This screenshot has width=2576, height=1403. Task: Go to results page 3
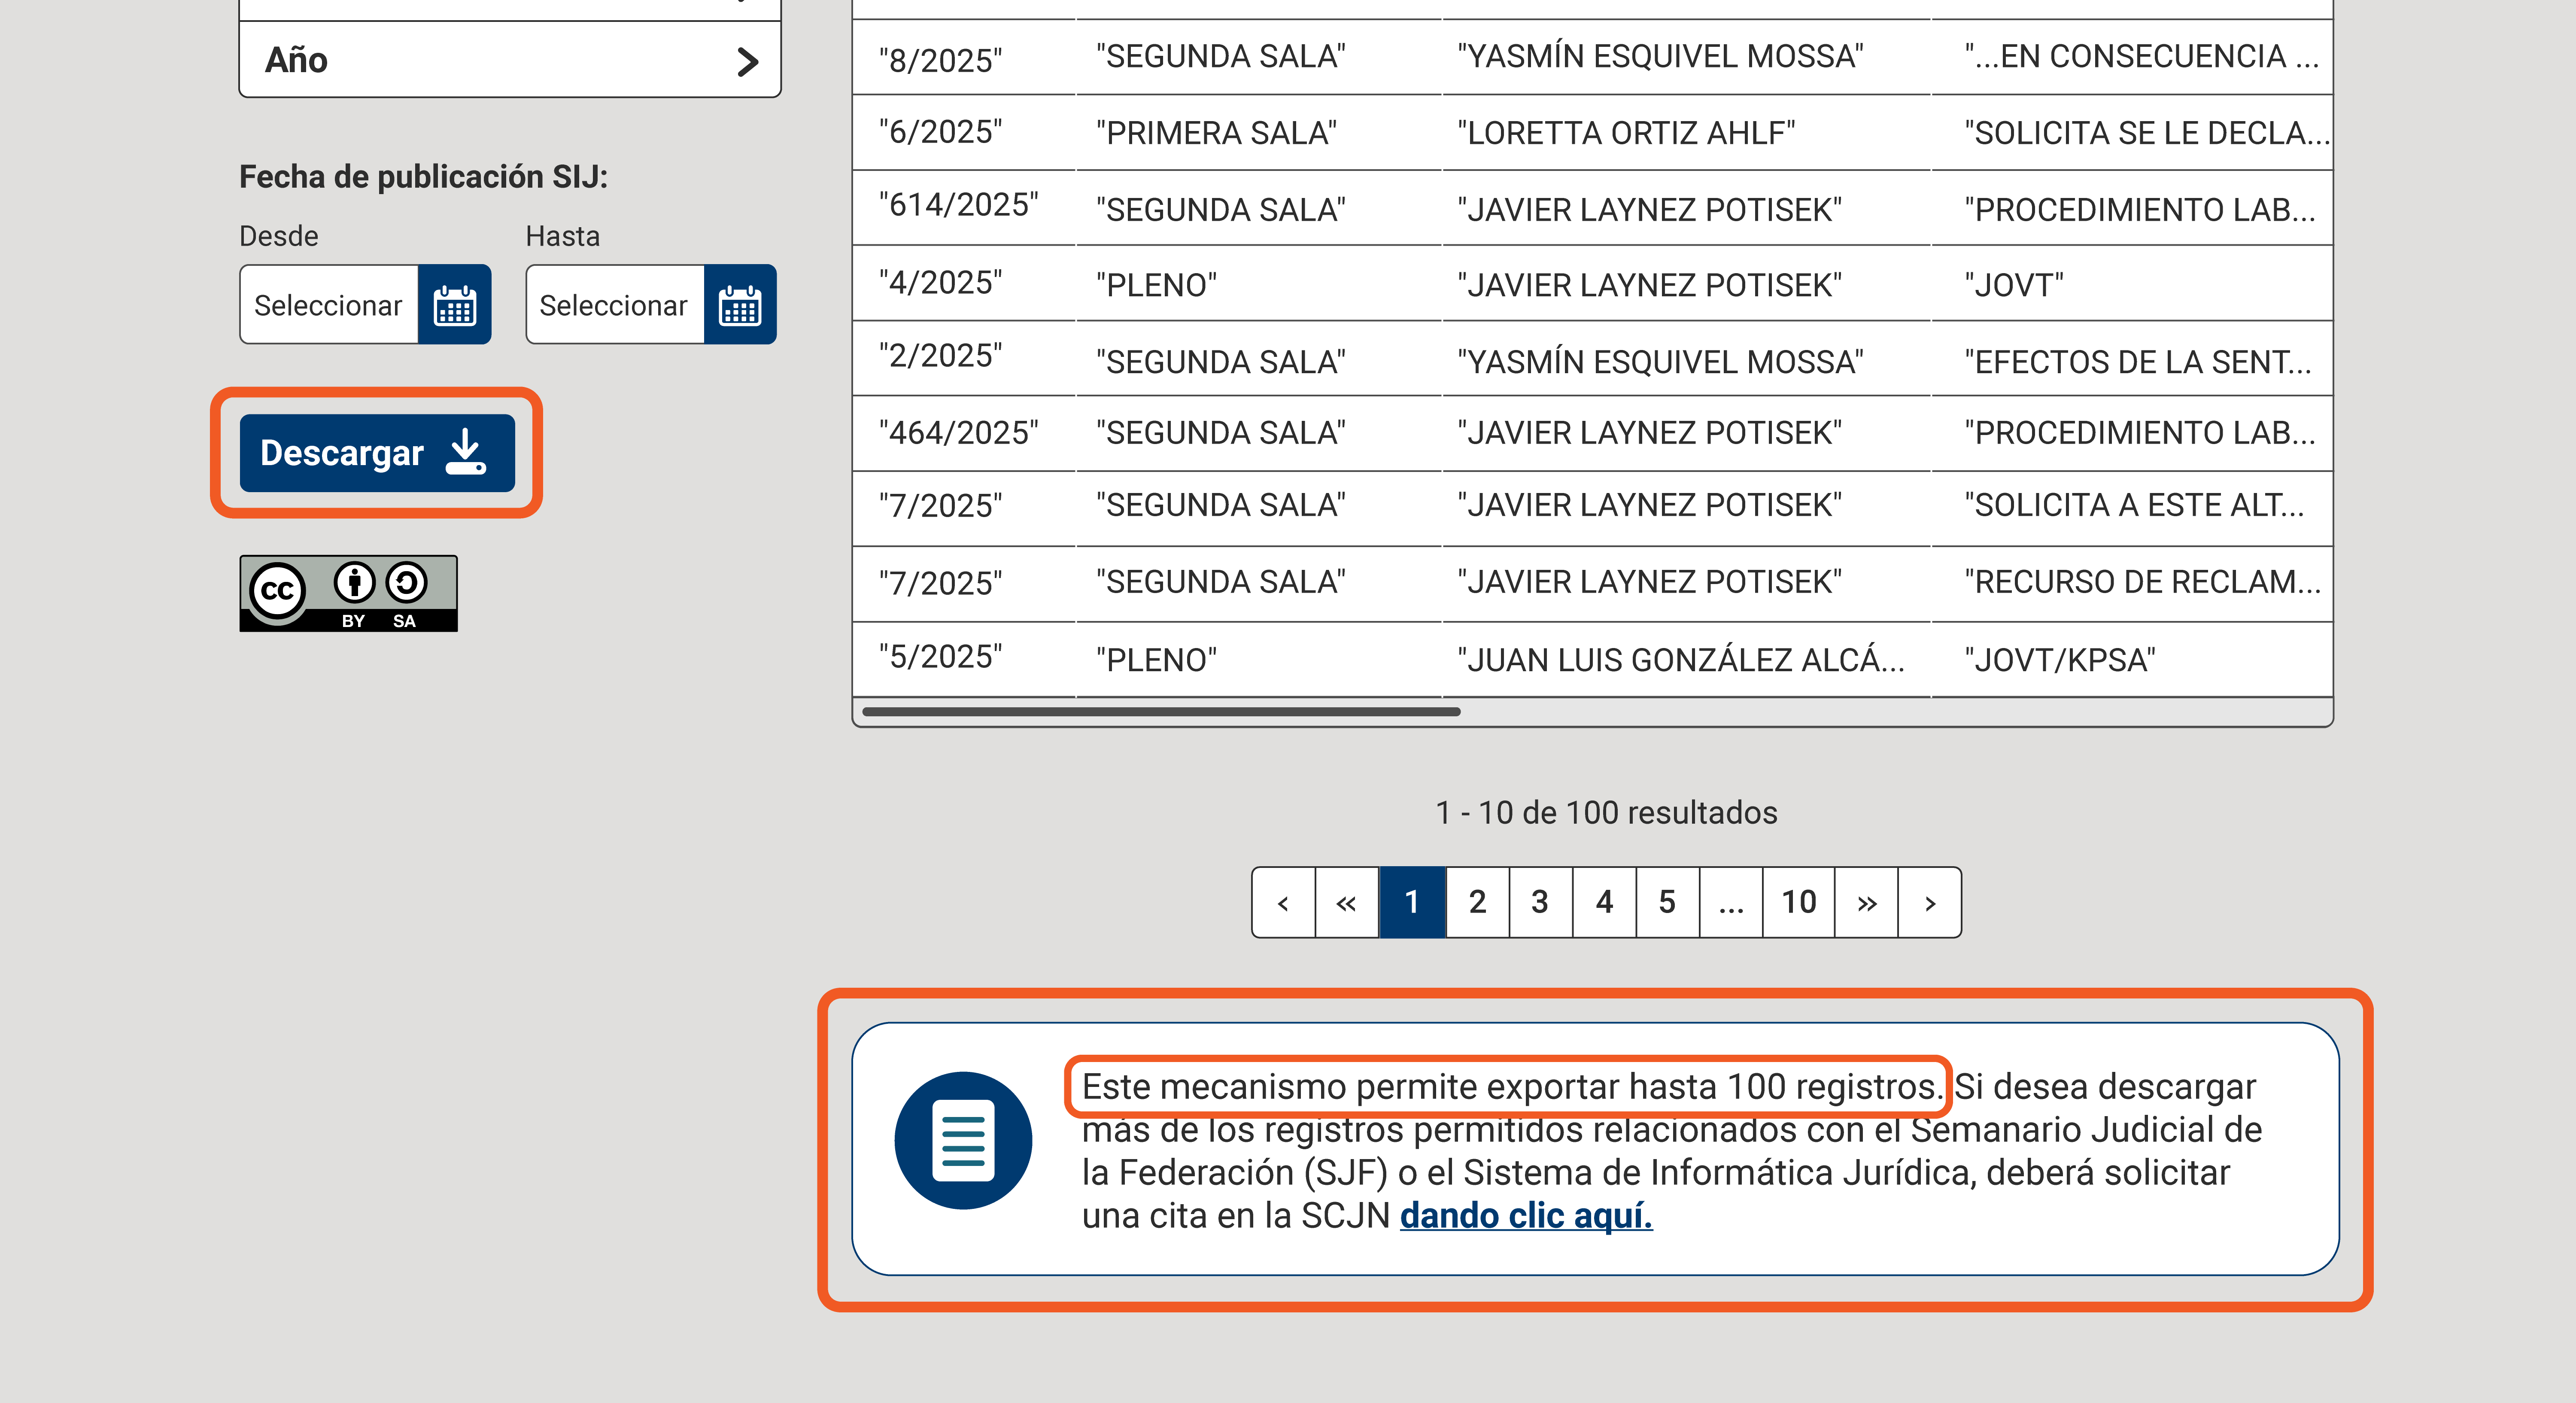click(1540, 902)
